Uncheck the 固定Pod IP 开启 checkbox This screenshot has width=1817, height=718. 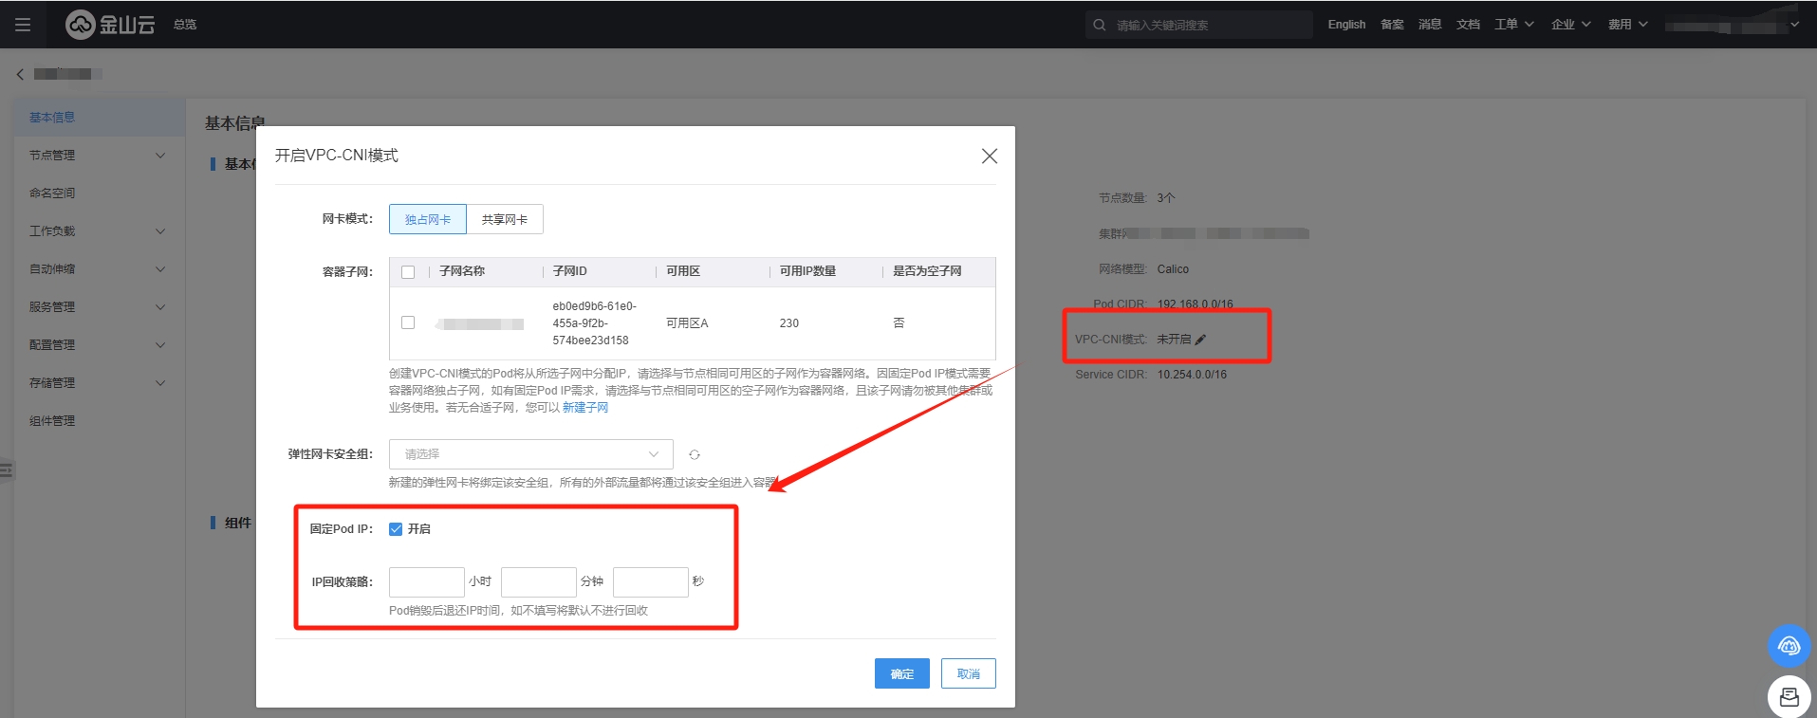[x=396, y=529]
